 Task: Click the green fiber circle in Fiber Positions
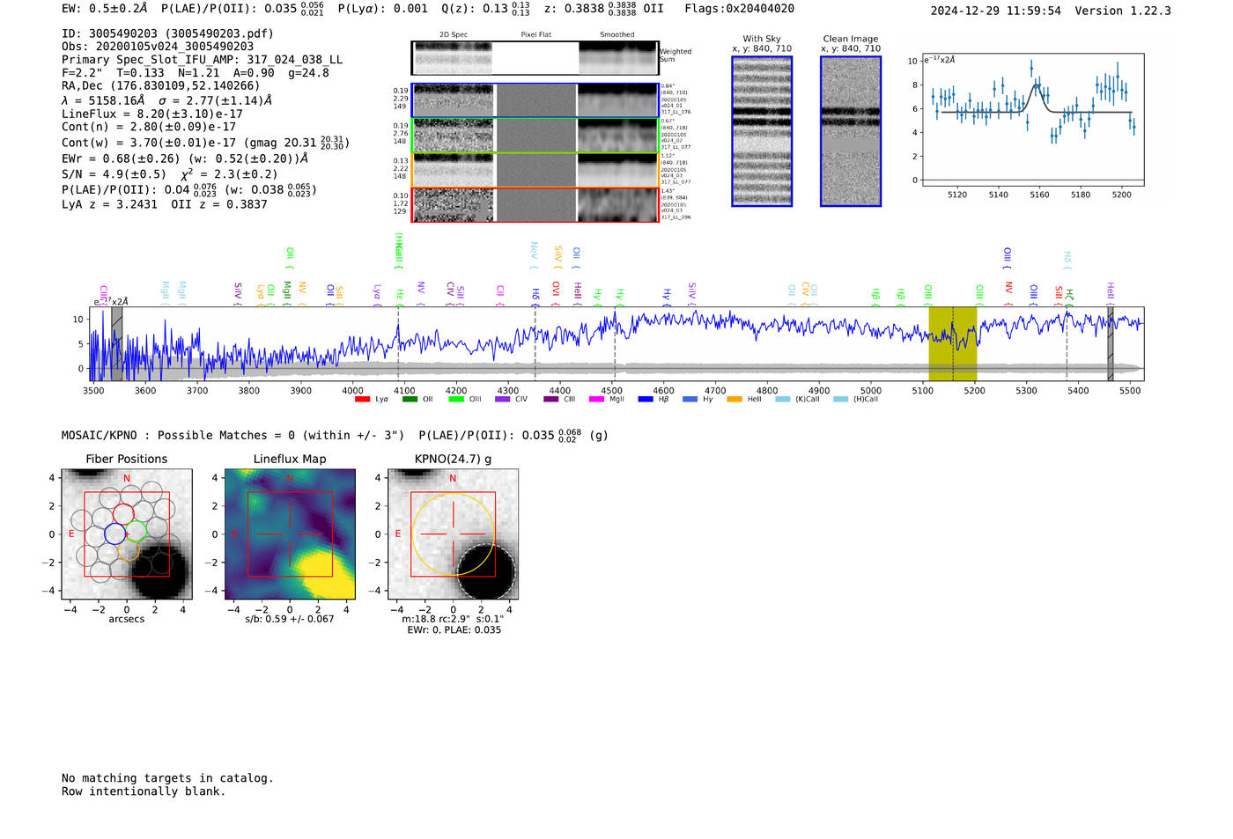[x=136, y=531]
